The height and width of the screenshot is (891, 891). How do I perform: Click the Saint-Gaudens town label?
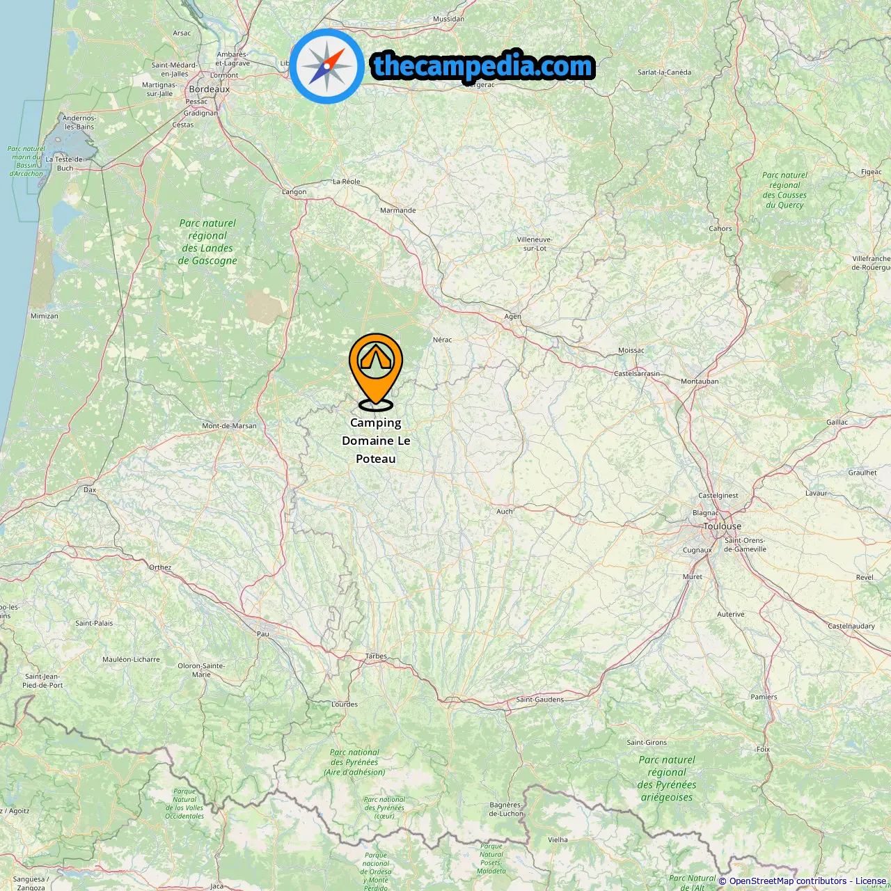(x=540, y=700)
